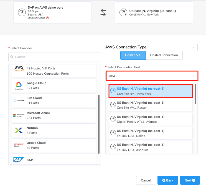This screenshot has width=206, height=187.
Task: Click the search magnifier icon
Action: click(12, 57)
